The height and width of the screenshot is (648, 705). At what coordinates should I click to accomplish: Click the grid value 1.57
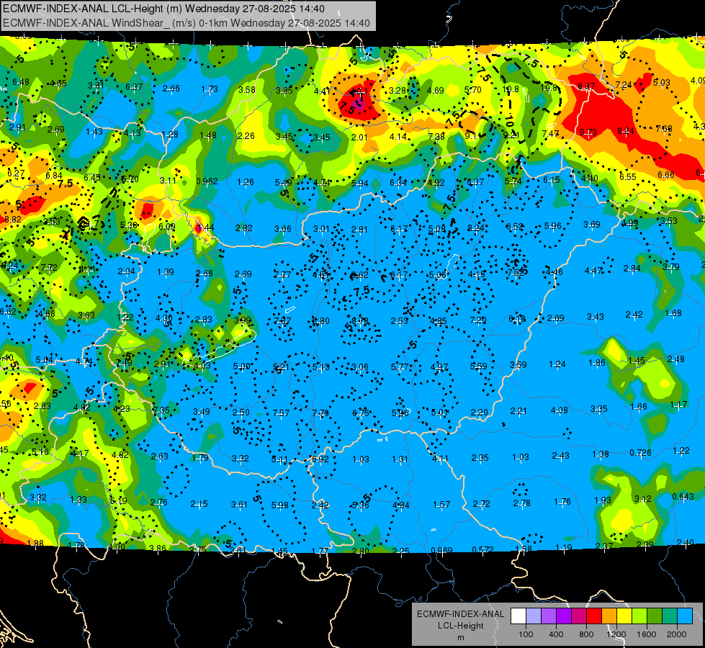pyautogui.click(x=441, y=505)
